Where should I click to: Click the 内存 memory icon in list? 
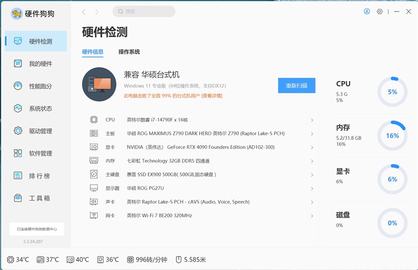94,161
